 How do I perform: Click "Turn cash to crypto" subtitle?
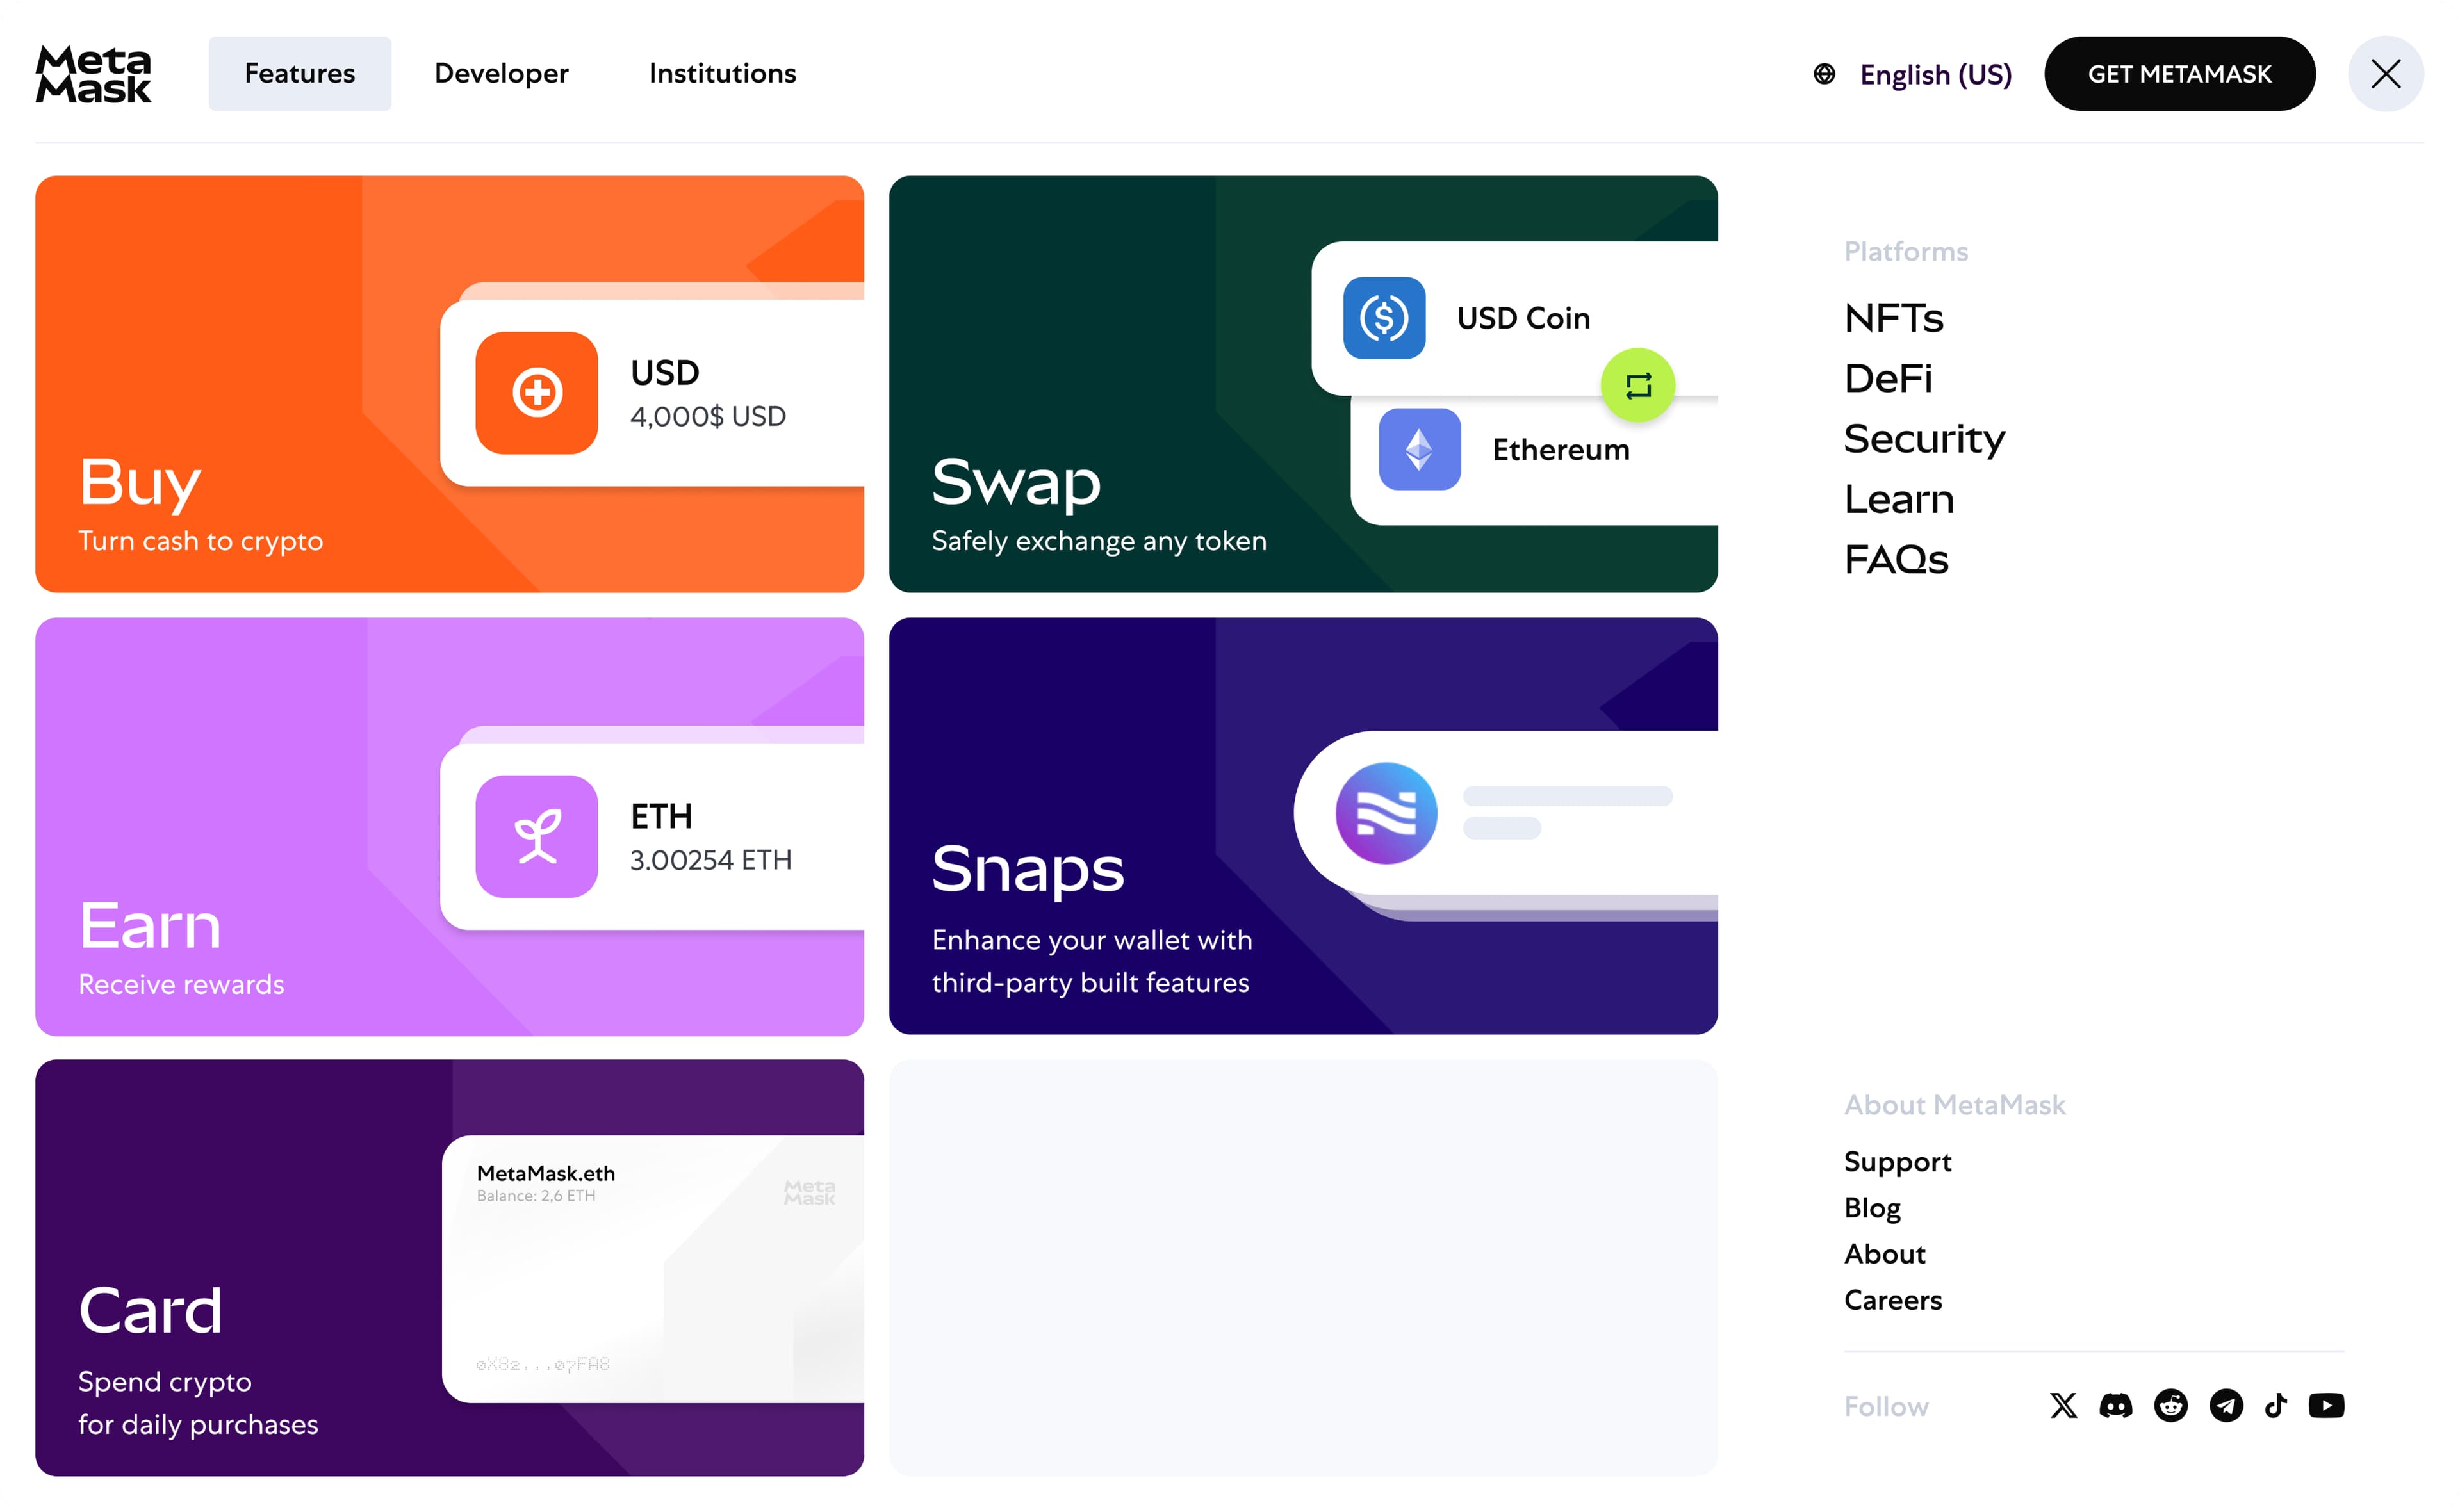[200, 541]
